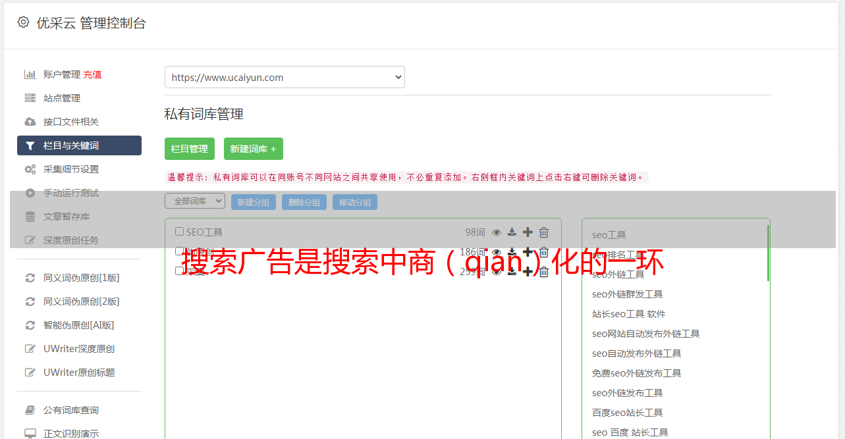Select keyword 'seo 百度 站长工具'
This screenshot has width=845, height=439.
click(x=630, y=432)
